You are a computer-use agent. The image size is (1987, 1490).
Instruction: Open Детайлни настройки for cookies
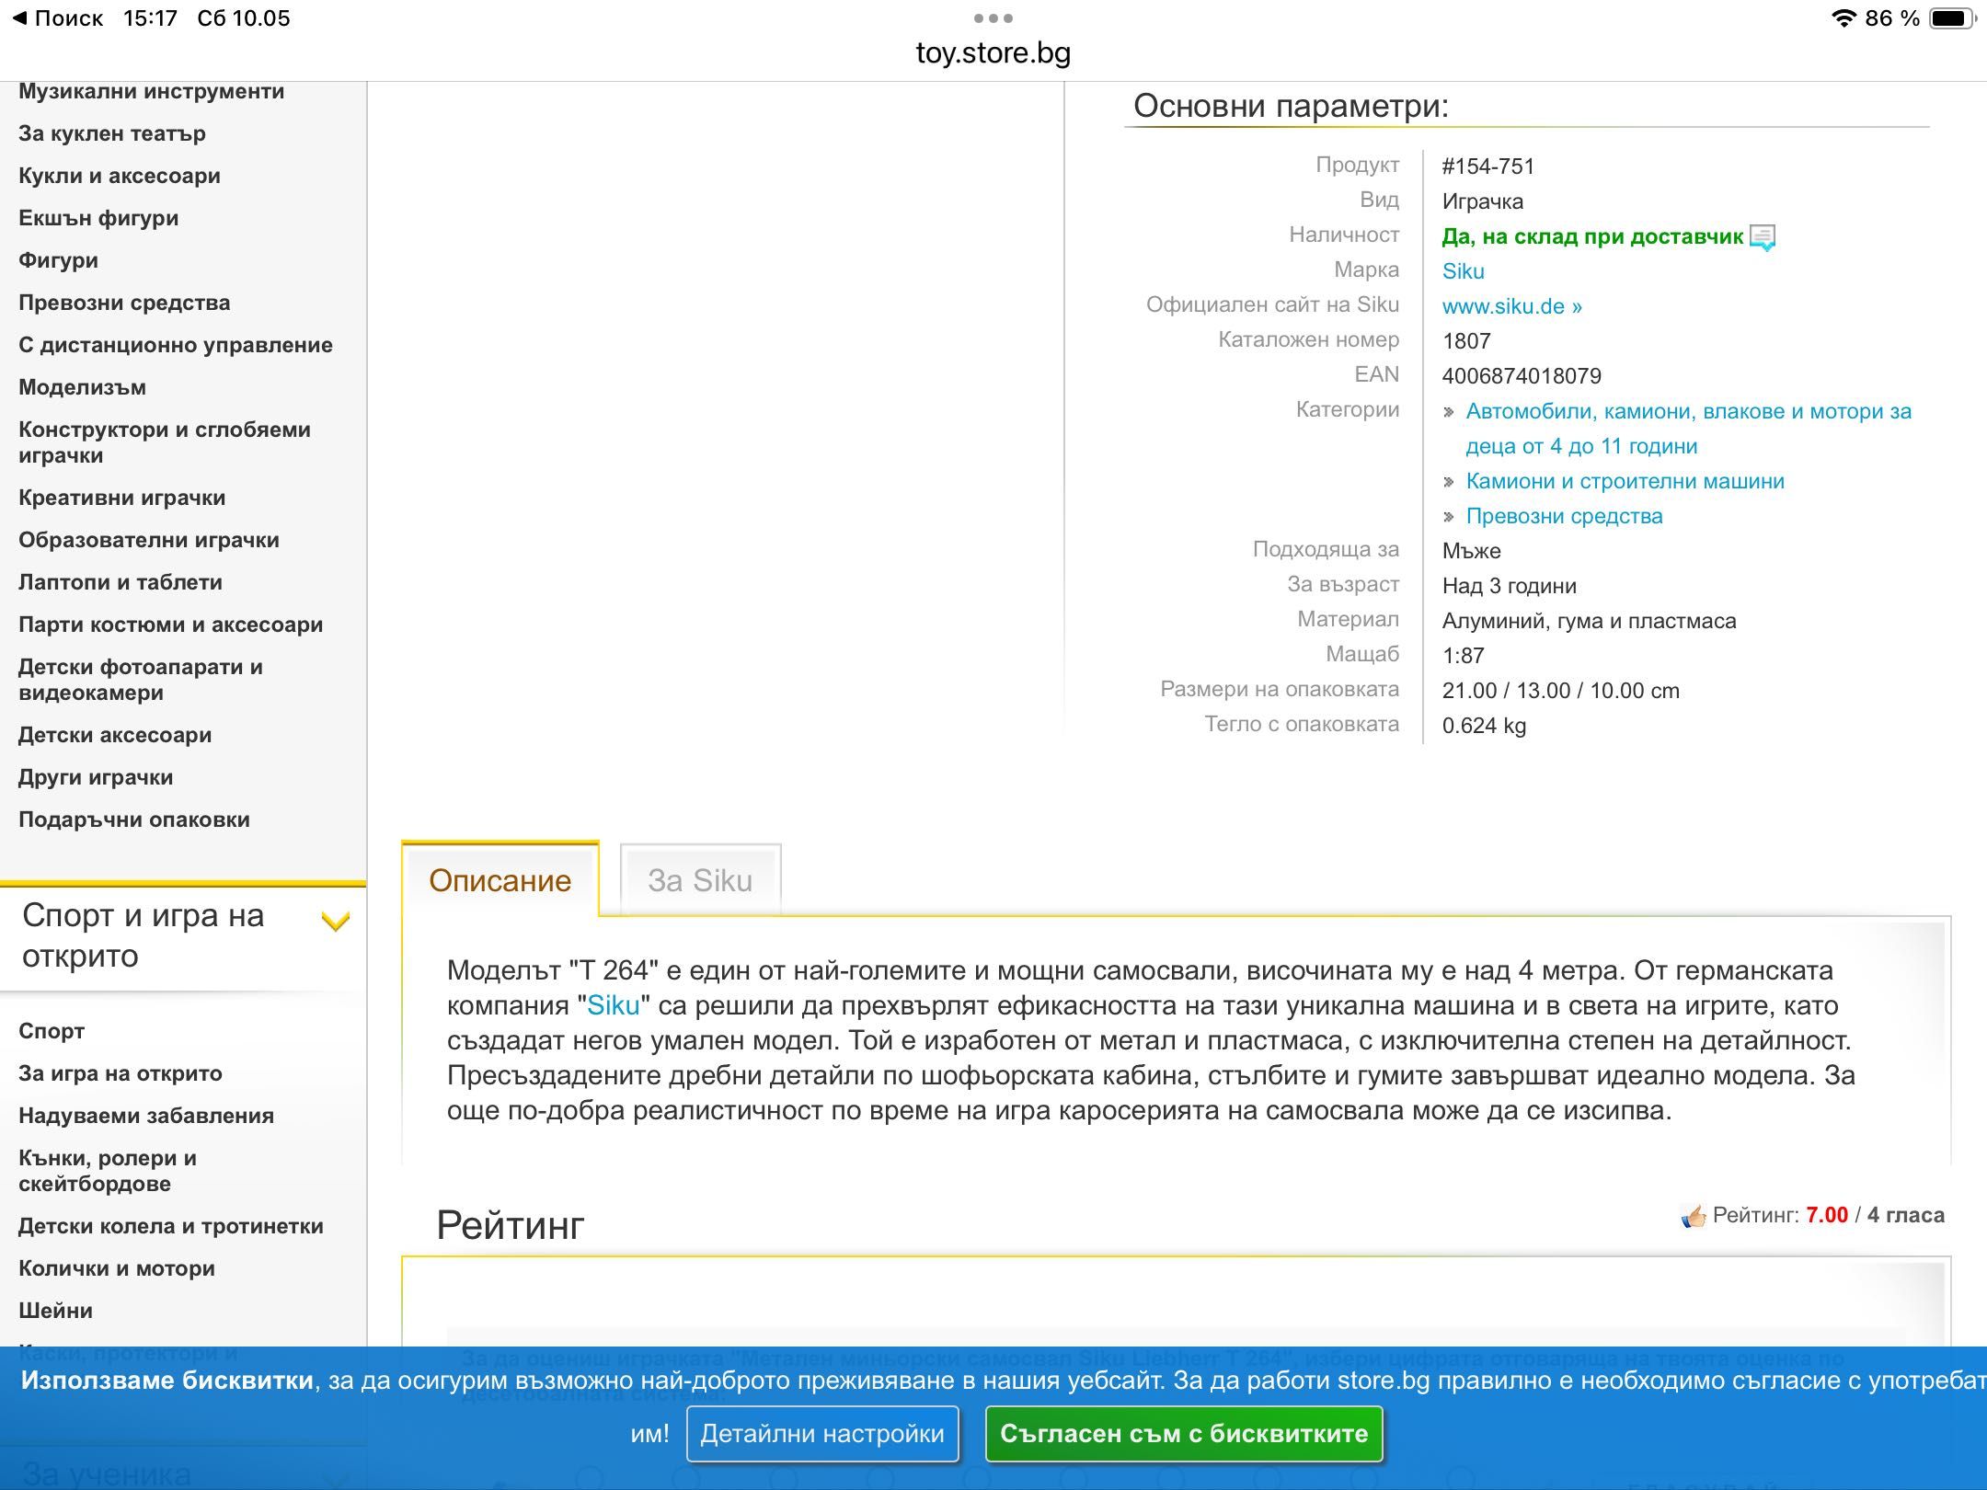[822, 1434]
